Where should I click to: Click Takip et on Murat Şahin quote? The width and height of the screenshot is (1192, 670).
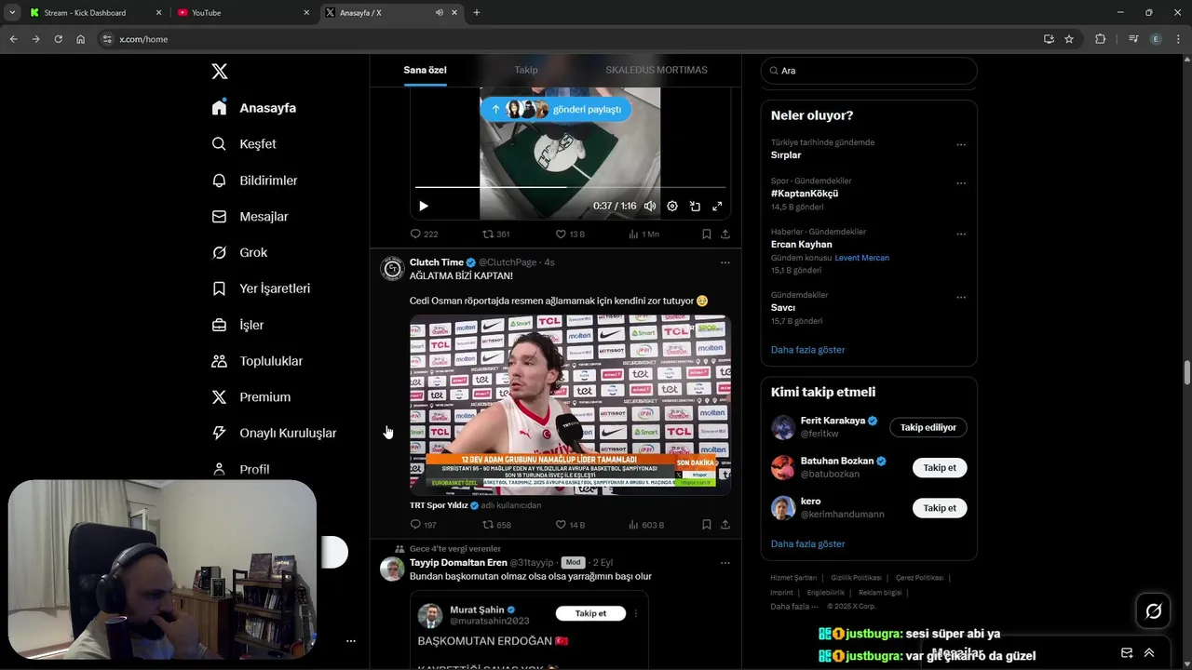click(x=590, y=613)
